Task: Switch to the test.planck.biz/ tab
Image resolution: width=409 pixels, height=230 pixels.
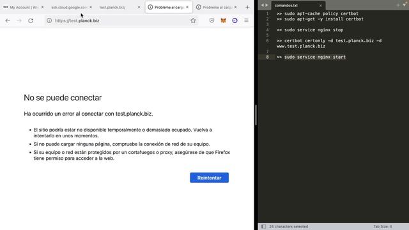Action: pyautogui.click(x=112, y=7)
